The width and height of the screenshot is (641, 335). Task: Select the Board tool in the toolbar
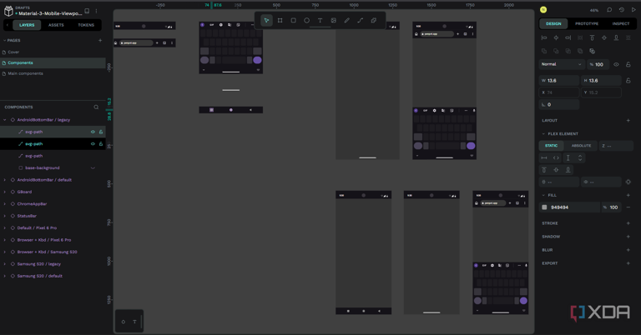280,20
